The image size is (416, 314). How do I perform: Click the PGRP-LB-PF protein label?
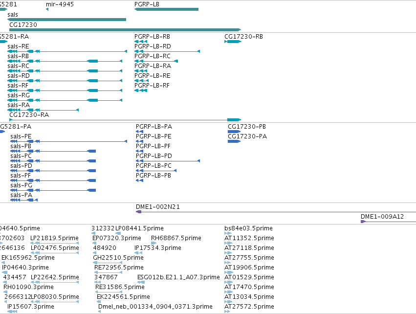click(153, 146)
